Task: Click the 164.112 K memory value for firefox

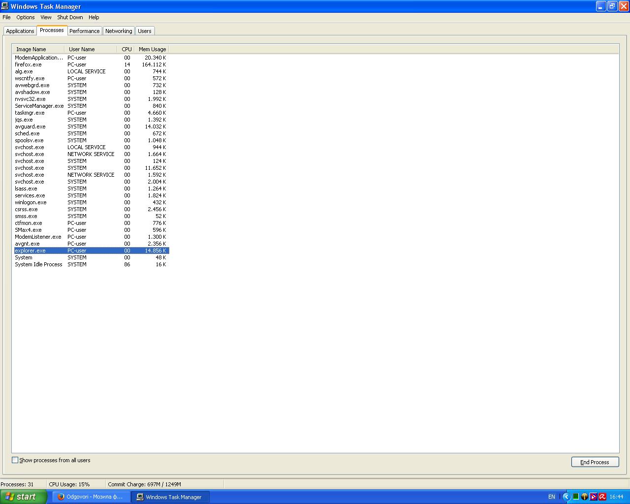Action: [x=154, y=64]
